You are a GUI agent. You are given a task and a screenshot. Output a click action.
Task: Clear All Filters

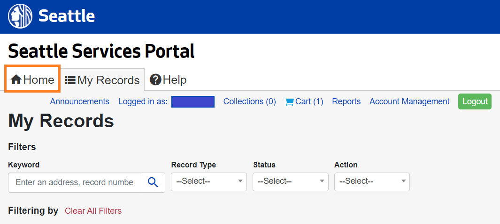click(x=93, y=211)
